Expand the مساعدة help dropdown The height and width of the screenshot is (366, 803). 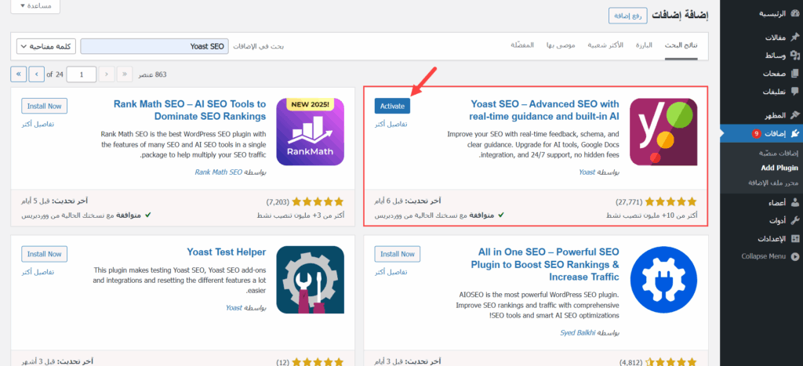(x=35, y=6)
